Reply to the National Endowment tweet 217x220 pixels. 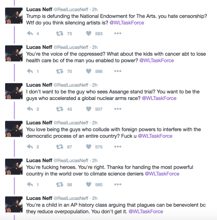point(30,33)
